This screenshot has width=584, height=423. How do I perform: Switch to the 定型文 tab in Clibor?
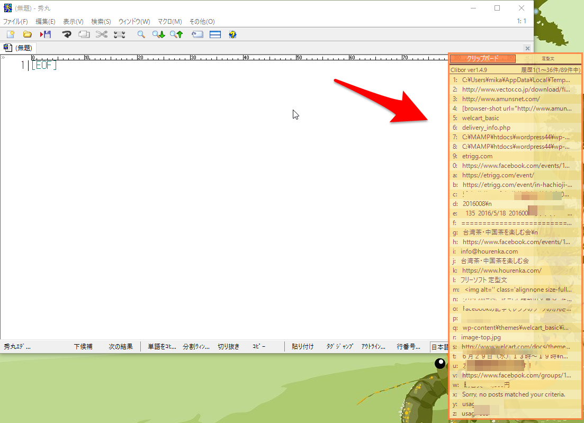548,58
